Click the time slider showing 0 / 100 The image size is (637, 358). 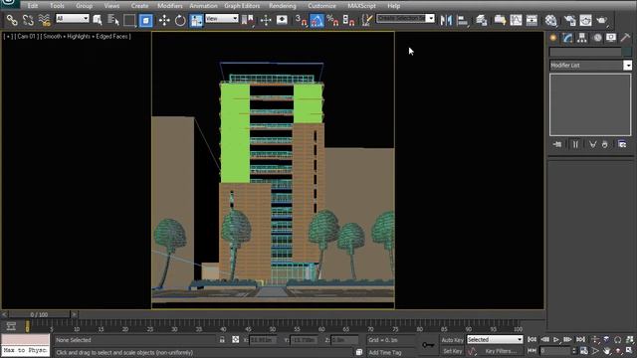(x=39, y=314)
